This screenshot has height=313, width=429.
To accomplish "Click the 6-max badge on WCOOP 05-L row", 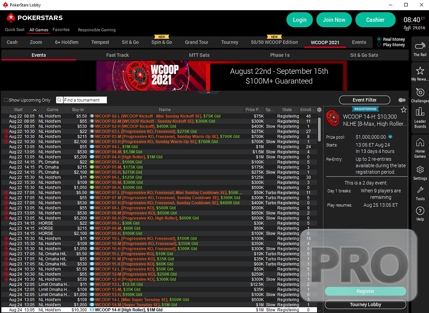I will [x=92, y=162].
